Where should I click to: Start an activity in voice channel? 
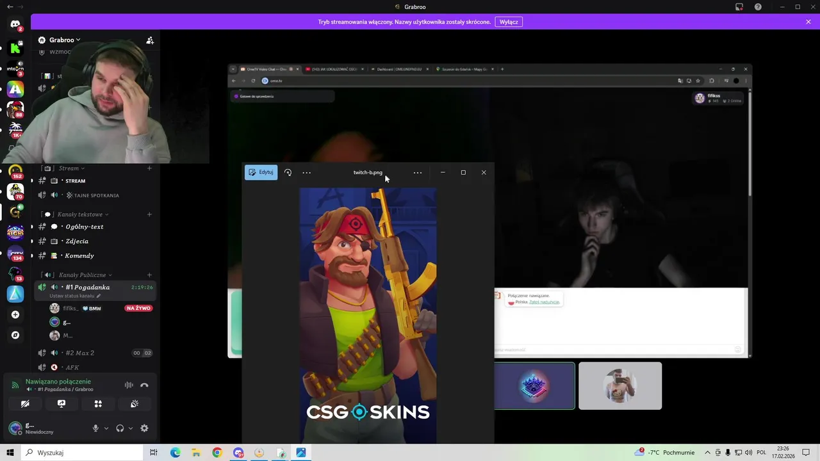[98, 404]
